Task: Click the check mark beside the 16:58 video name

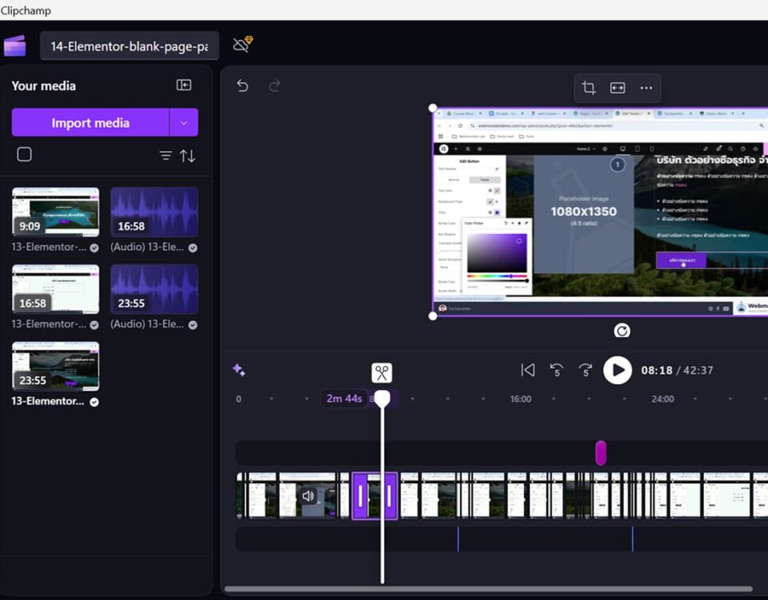Action: coord(94,325)
